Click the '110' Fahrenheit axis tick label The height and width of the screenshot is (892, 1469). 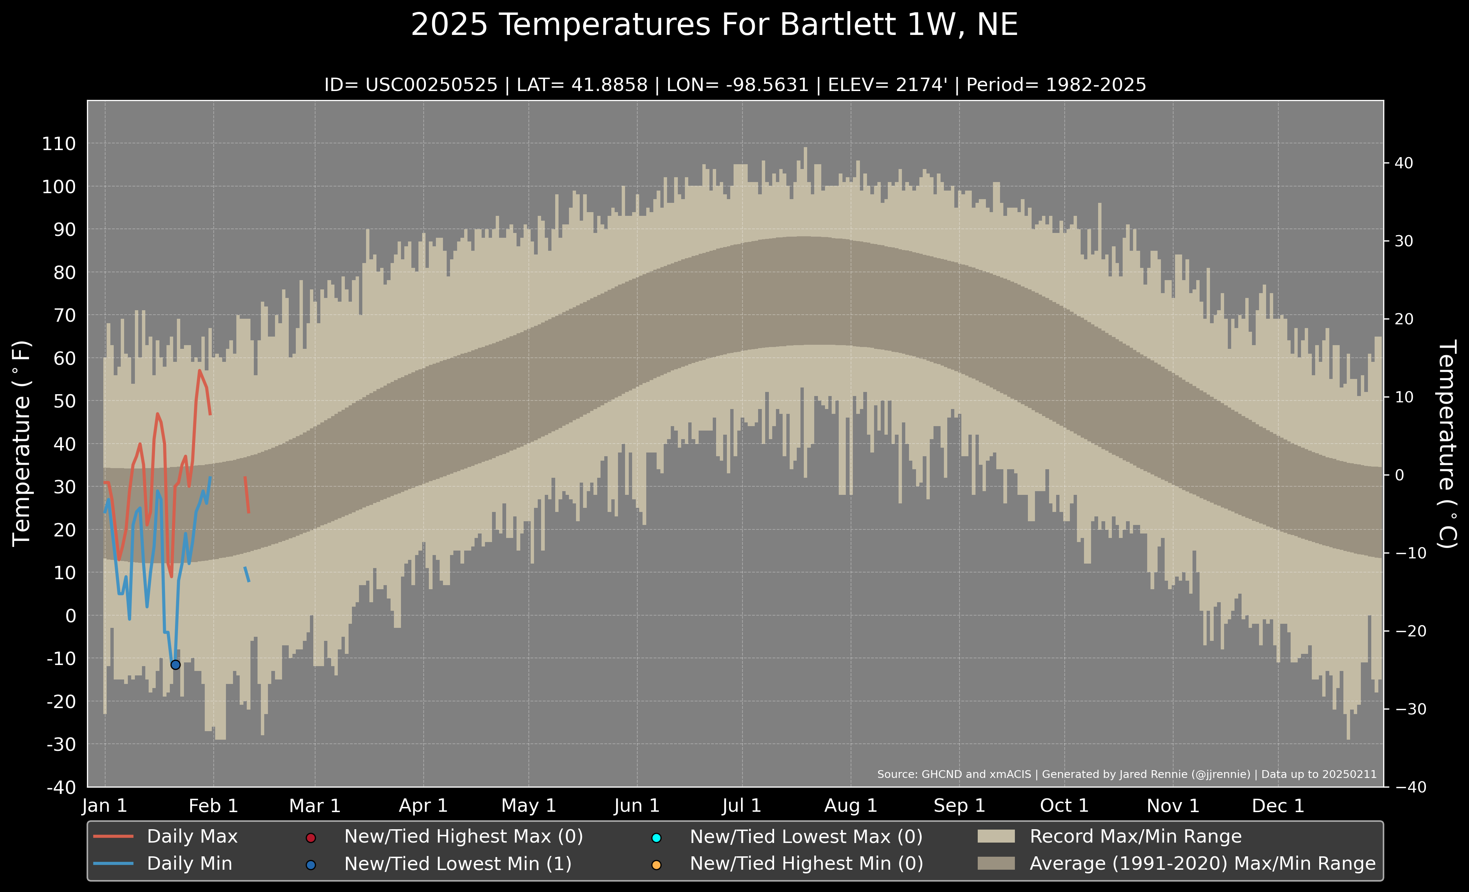click(59, 144)
